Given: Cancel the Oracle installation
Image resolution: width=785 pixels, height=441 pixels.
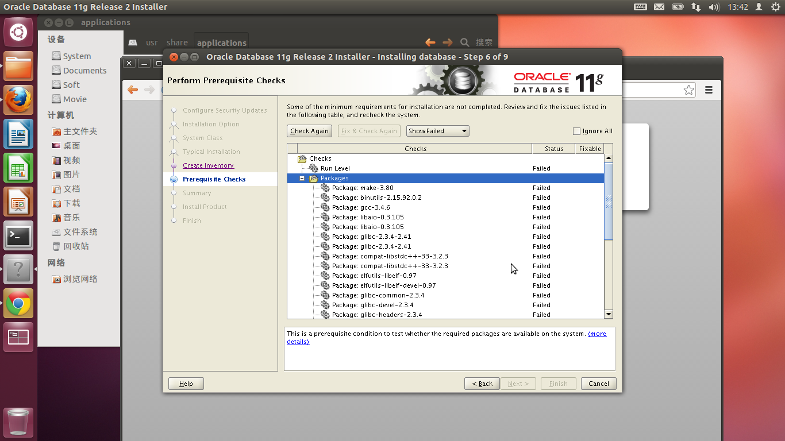Looking at the screenshot, I should 599,384.
